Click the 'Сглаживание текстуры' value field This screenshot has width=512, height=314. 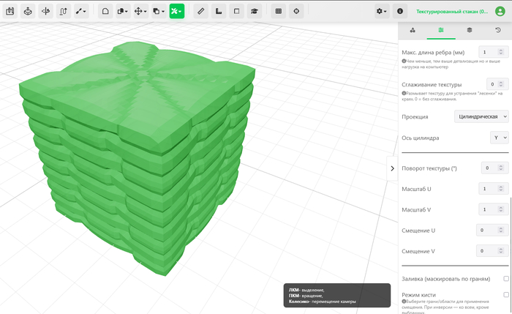click(497, 84)
